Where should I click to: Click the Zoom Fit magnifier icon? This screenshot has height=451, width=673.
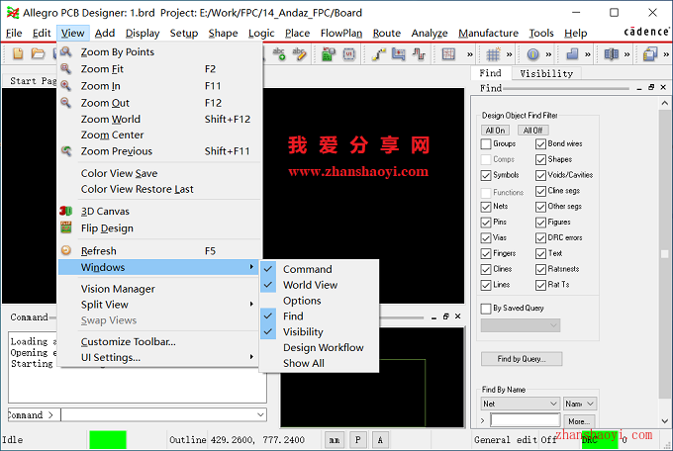pos(65,68)
